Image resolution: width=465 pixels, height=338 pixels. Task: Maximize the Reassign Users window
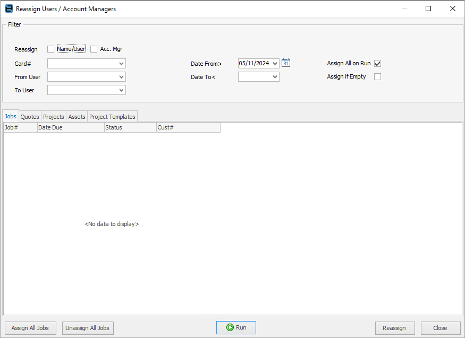[428, 8]
